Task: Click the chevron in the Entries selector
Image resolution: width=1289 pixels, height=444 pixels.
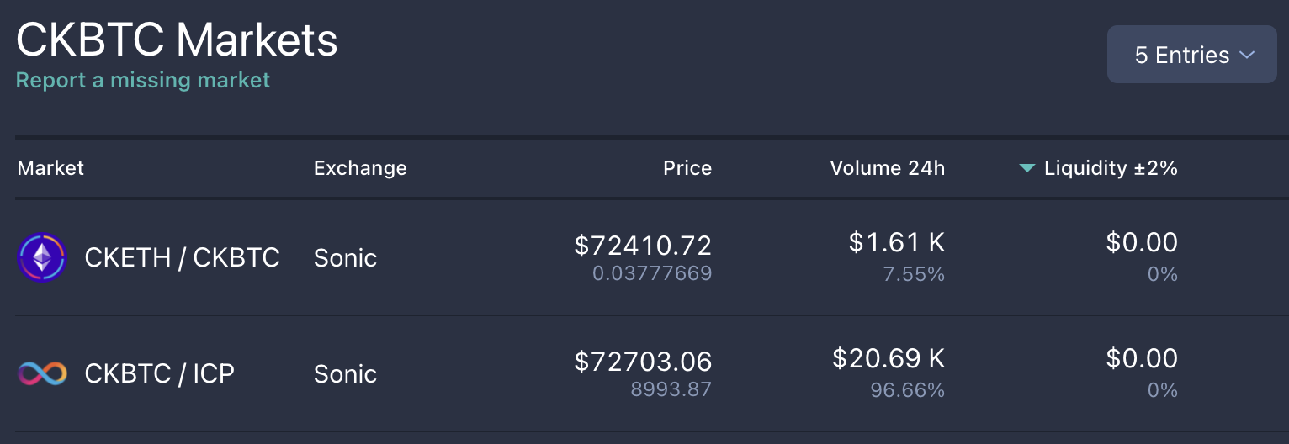Action: tap(1247, 55)
